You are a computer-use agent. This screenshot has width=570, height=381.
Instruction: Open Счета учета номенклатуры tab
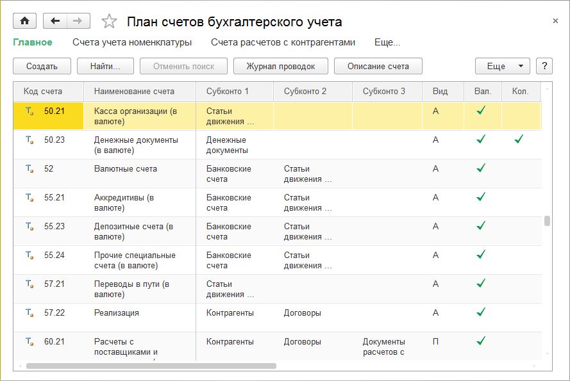click(x=132, y=42)
